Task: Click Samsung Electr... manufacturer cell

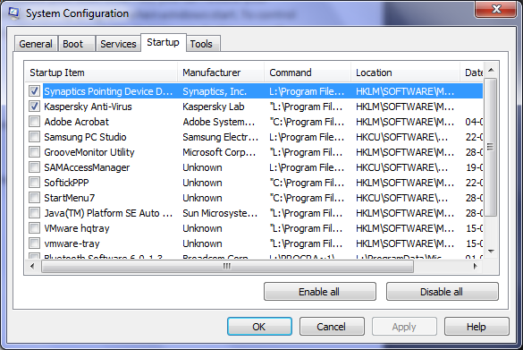Action: [220, 137]
